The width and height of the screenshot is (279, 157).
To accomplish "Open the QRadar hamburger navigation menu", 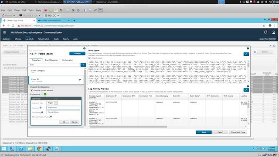I will point(4,32).
